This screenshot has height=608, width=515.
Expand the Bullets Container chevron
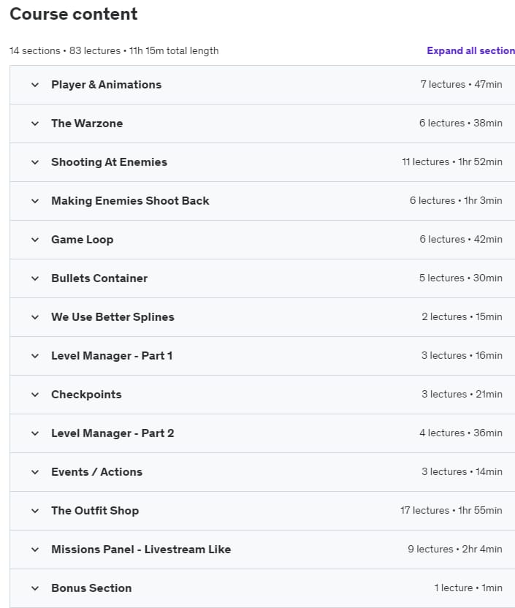click(x=35, y=278)
